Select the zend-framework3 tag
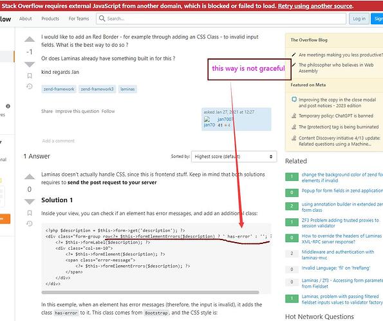The height and width of the screenshot is (321, 383). tap(97, 89)
